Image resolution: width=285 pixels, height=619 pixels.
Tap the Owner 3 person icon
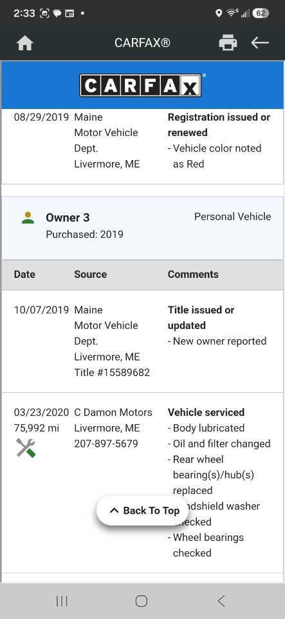tap(28, 218)
